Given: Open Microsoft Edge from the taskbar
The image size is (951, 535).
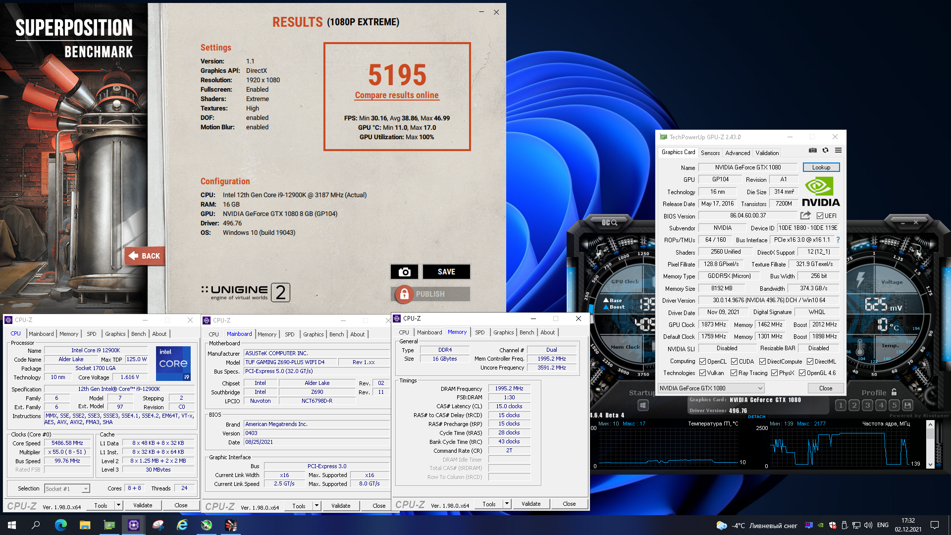Looking at the screenshot, I should [x=60, y=525].
